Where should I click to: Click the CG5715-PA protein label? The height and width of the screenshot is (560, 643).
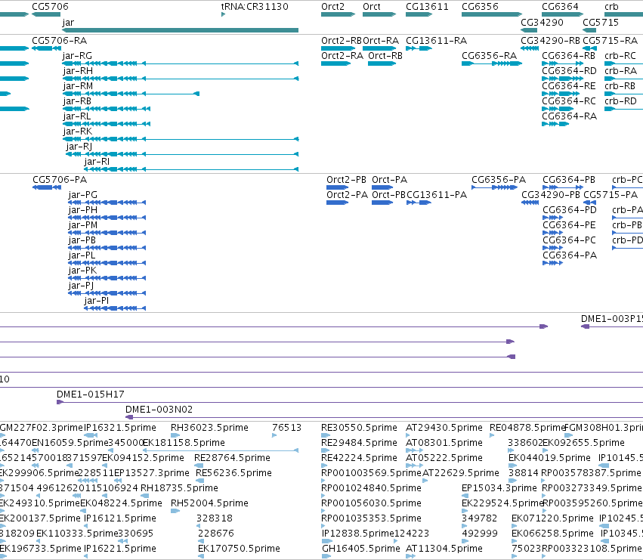[611, 195]
